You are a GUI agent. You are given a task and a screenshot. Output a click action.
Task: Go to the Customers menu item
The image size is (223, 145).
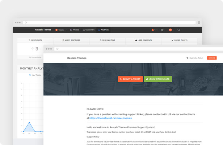click(x=89, y=30)
